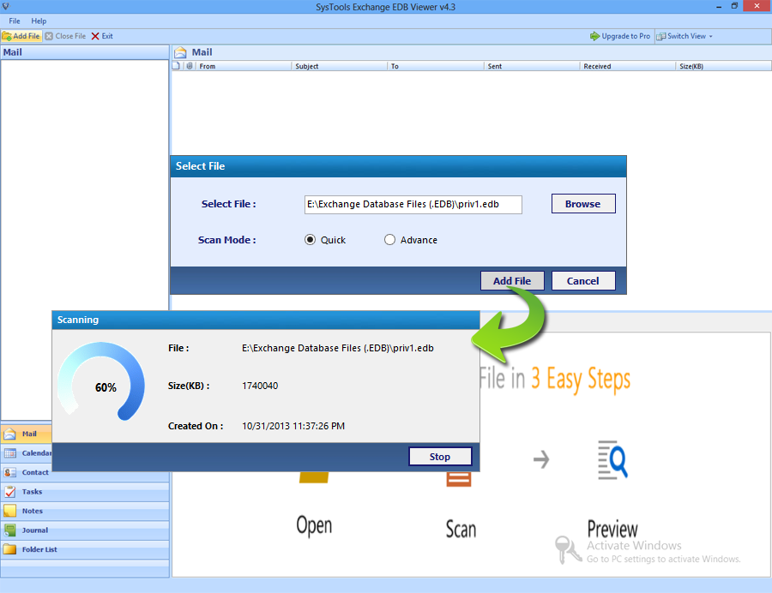Open the Switch View dropdown arrow

711,36
